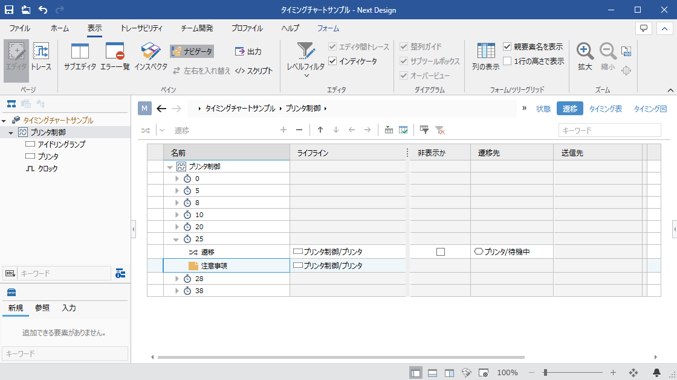Viewport: 677px width, 380px height.
Task: Click the Undo arrow in title bar
Action: click(43, 10)
